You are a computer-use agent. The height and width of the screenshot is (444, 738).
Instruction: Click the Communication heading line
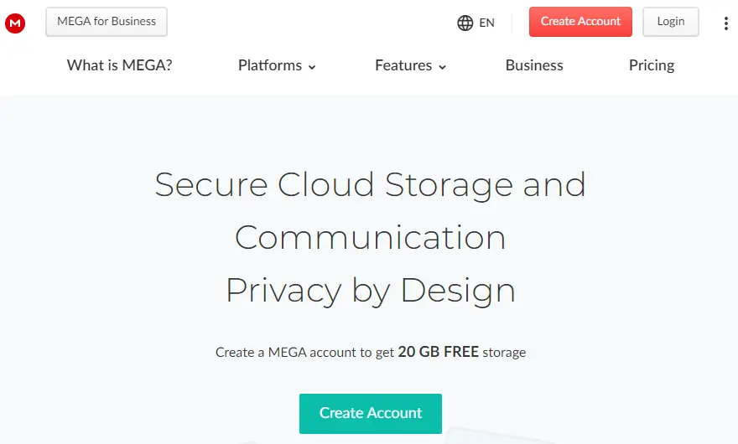[x=370, y=238]
